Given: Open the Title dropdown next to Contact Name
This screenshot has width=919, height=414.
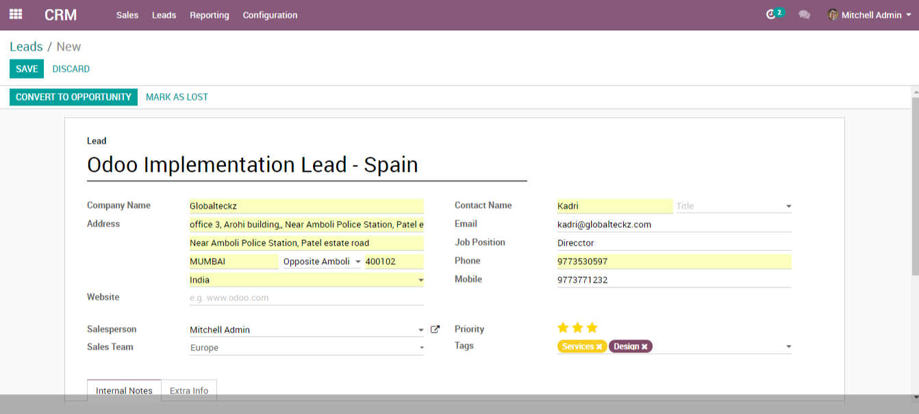Looking at the screenshot, I should [x=788, y=205].
